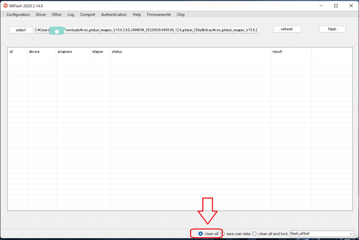Click the firmware path input field
This screenshot has height=240, width=359.
[x=147, y=30]
